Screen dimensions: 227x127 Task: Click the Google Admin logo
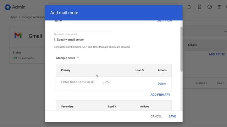click(15, 7)
